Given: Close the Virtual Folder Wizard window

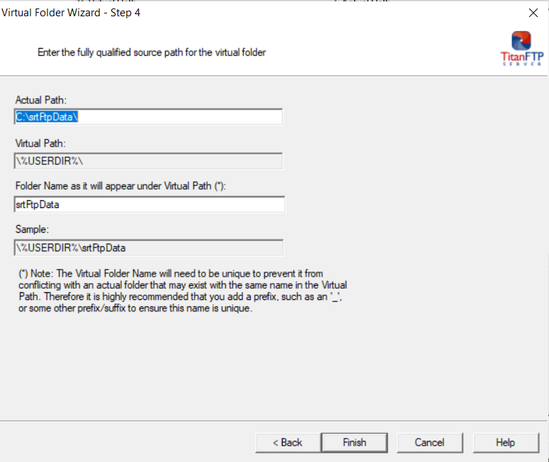Looking at the screenshot, I should pyautogui.click(x=533, y=13).
